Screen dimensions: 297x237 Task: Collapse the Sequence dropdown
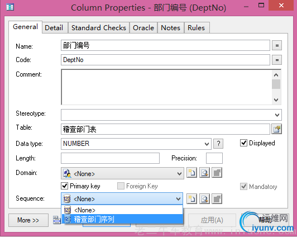(178, 199)
